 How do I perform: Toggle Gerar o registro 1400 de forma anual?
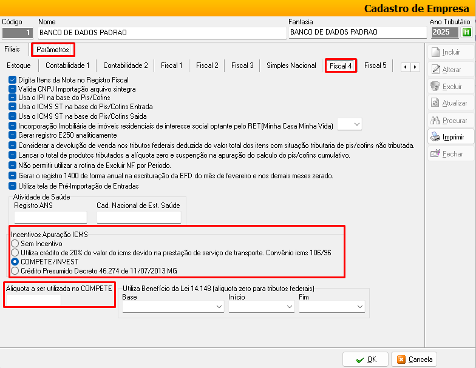pos(12,176)
